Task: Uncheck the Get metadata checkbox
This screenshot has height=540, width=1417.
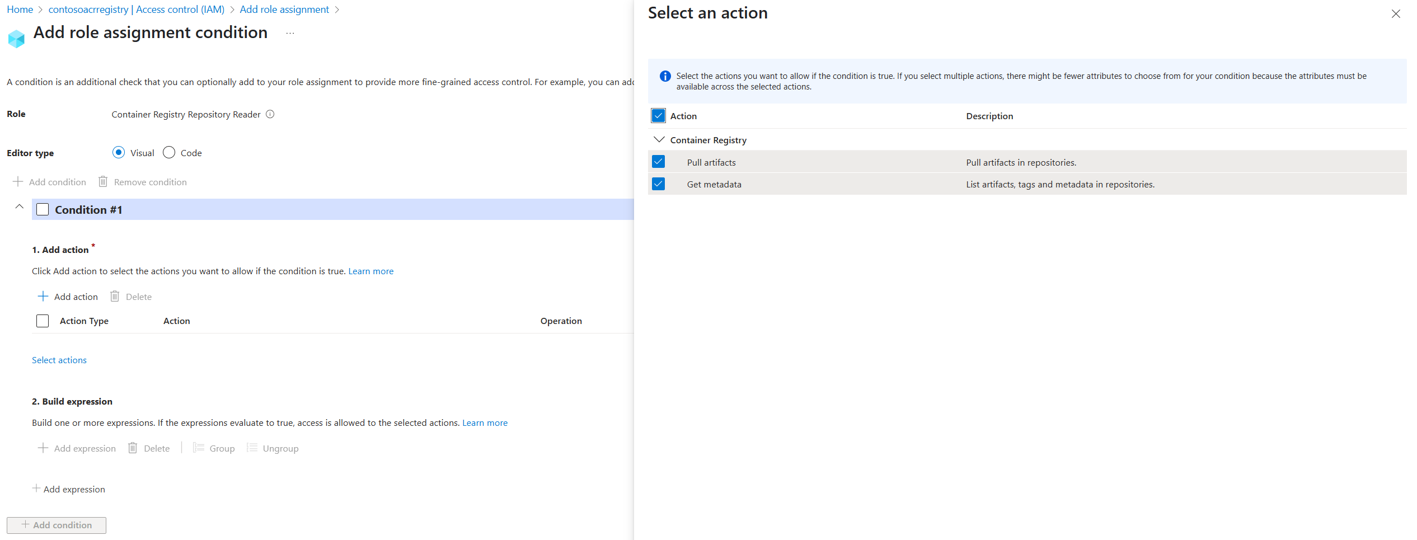Action: pyautogui.click(x=659, y=184)
